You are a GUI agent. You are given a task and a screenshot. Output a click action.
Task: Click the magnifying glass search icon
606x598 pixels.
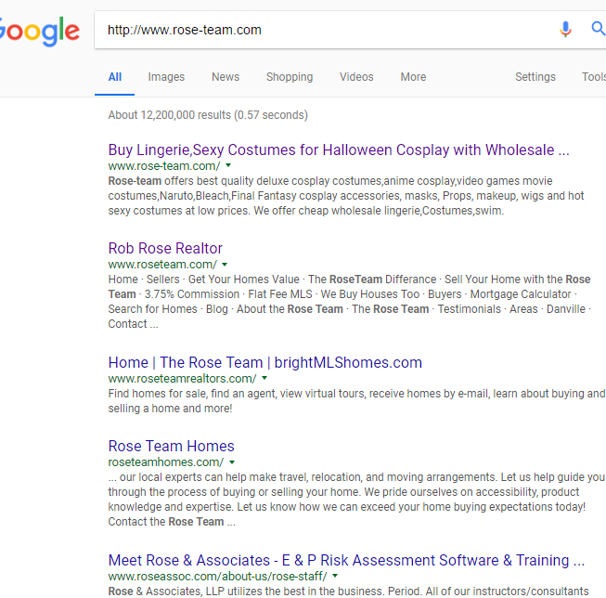point(599,29)
